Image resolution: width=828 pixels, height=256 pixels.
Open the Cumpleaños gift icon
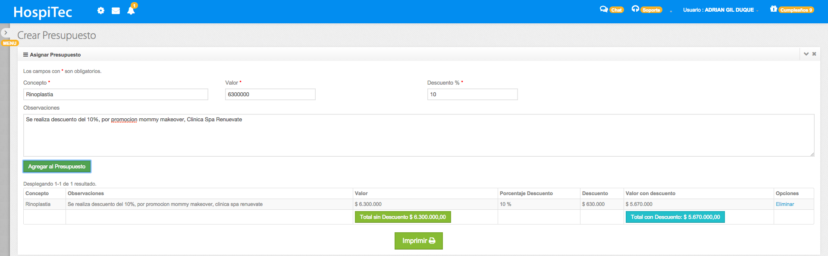774,9
